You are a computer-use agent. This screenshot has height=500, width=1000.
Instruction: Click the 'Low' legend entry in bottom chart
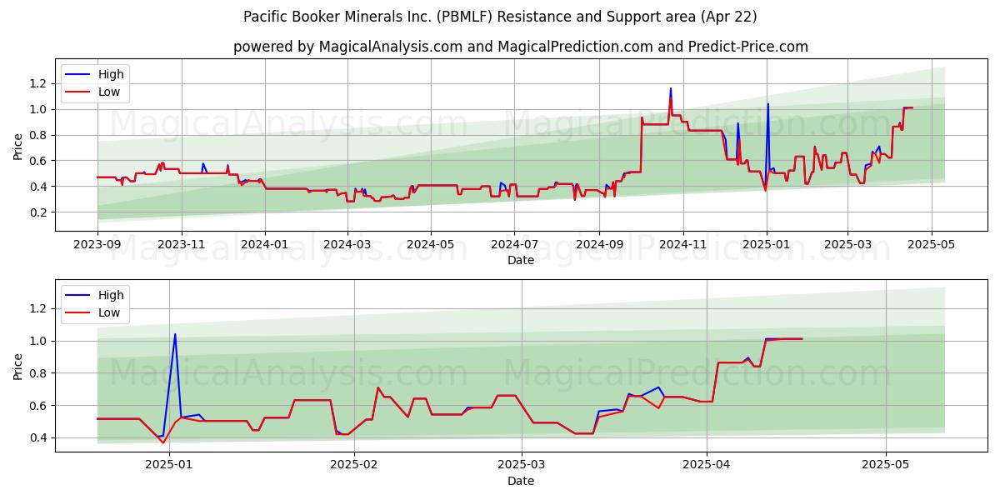pos(109,312)
